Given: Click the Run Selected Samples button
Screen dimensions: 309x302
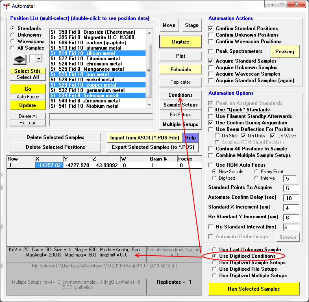Looking at the screenshot, I should [254, 289].
